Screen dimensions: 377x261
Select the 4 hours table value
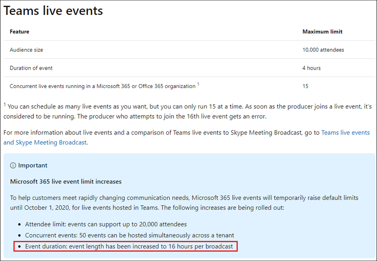point(311,68)
